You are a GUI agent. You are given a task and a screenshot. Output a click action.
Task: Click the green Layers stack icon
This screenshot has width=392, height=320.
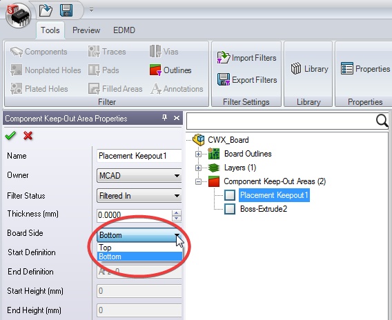(214, 168)
